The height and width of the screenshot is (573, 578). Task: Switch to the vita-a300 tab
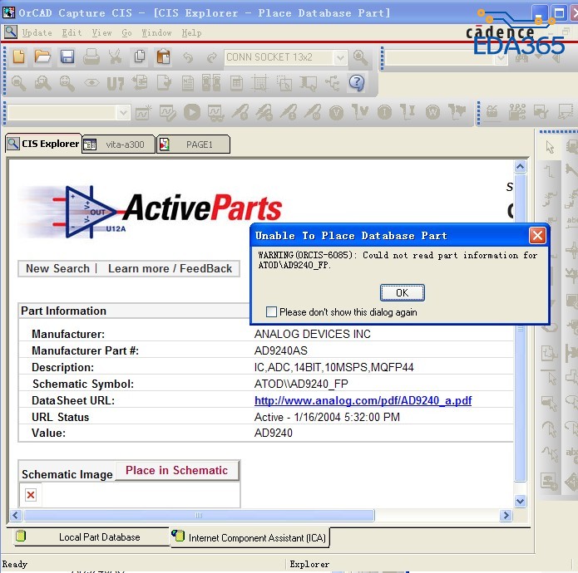118,144
